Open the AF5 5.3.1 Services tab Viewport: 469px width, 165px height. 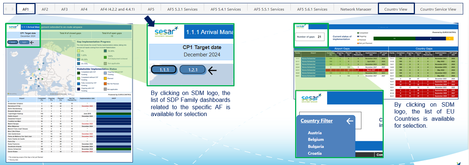[183, 9]
